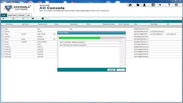Sort by First Name column header

click(9, 24)
